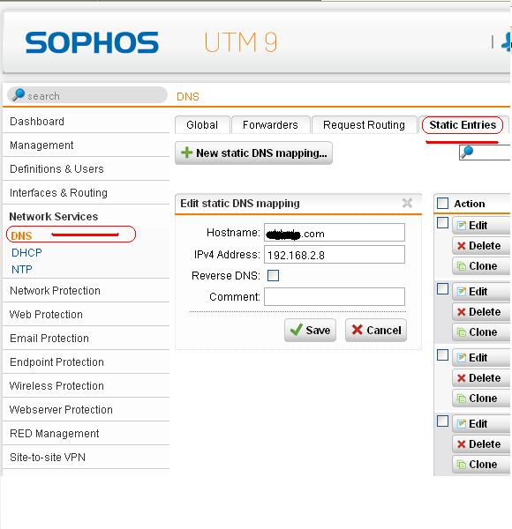This screenshot has width=512, height=529.
Task: Click the red X Cancel button
Action: coord(376,330)
